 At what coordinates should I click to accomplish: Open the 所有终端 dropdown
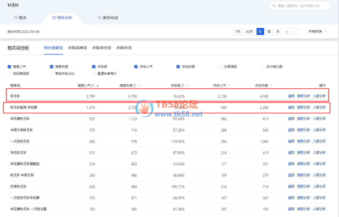pyautogui.click(x=318, y=31)
